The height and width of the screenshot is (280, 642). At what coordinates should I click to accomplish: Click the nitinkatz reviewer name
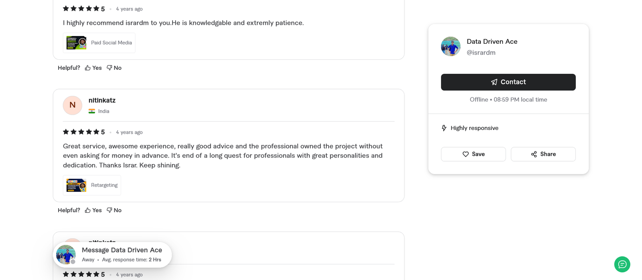(102, 100)
